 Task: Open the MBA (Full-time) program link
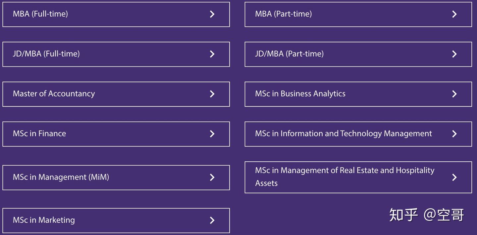click(x=40, y=14)
